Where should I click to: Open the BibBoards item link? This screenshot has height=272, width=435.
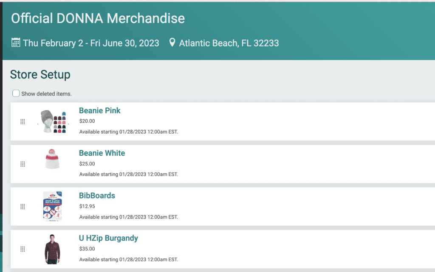(x=97, y=196)
